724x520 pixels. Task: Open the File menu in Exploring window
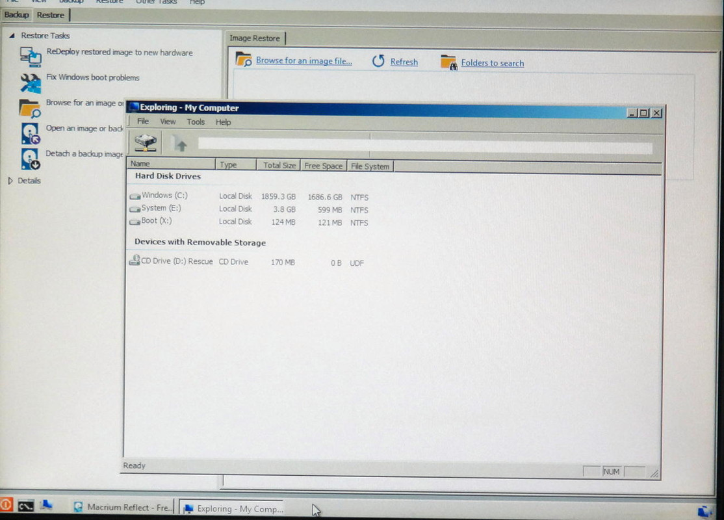pyautogui.click(x=143, y=122)
